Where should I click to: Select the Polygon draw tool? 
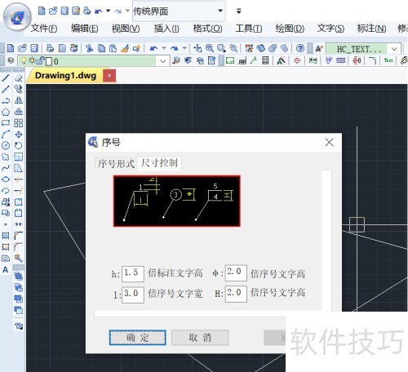click(x=6, y=112)
